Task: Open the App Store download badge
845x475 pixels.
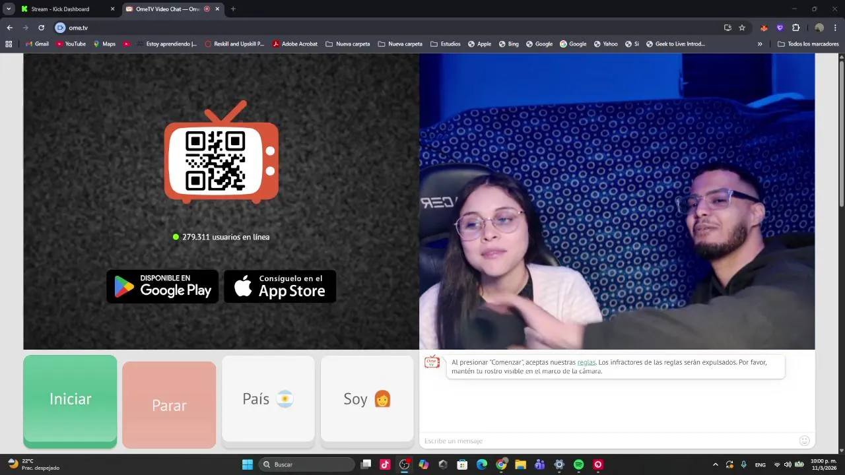Action: coord(280,286)
